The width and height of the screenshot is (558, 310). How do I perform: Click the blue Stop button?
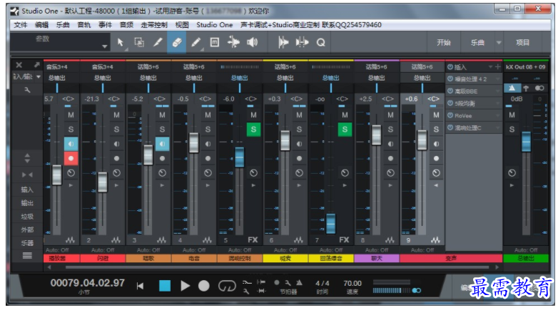pyautogui.click(x=165, y=286)
